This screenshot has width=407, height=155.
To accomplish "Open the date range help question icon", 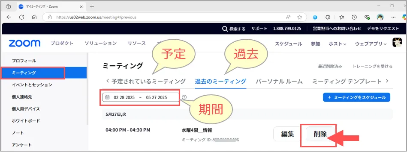I will [184, 98].
